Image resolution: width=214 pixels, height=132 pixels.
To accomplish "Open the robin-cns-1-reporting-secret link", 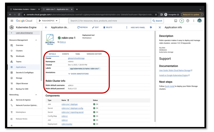I will [x=73, y=112].
